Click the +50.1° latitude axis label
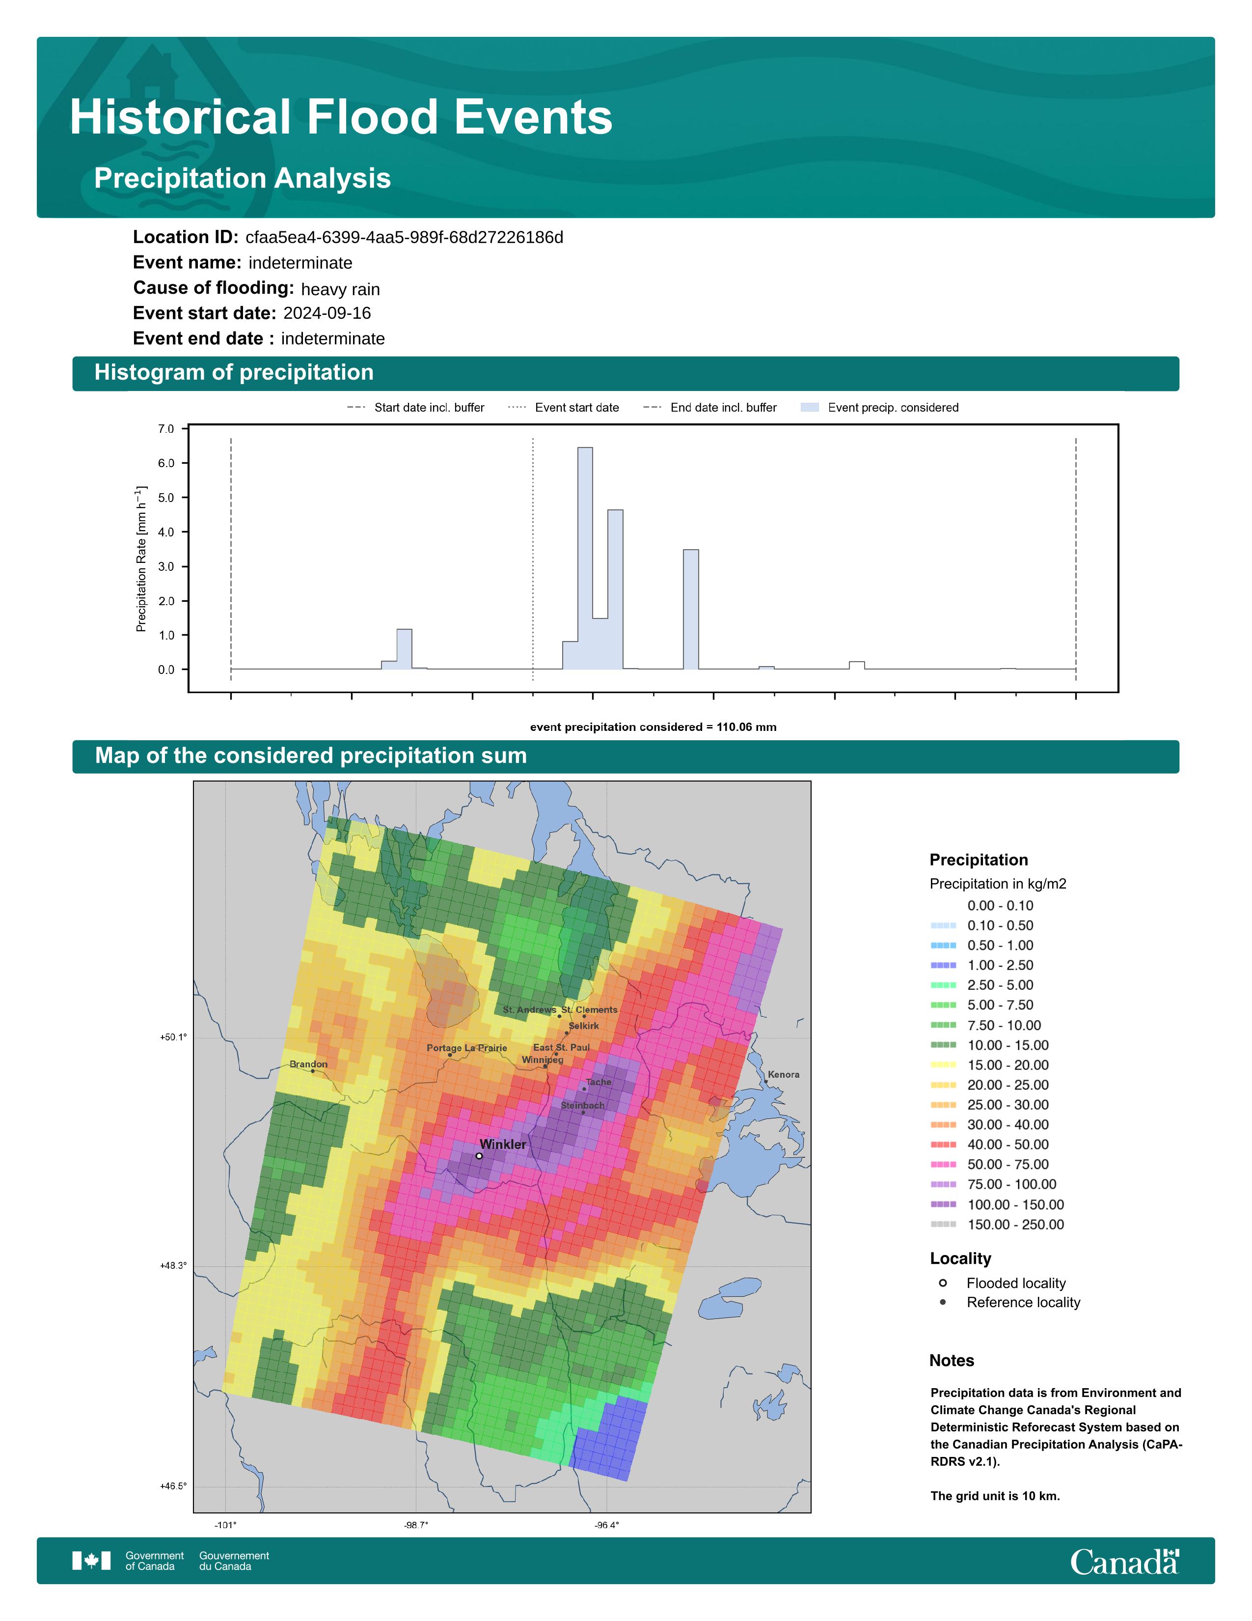Viewport: 1252px width, 1621px height. 173,1037
